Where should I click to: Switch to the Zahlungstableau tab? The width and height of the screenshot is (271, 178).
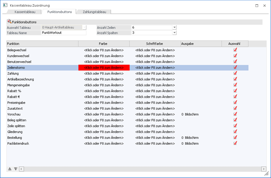94,12
